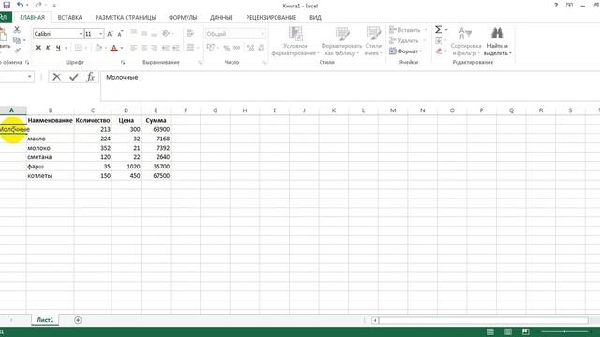Click the Redo arrow icon

[38, 6]
